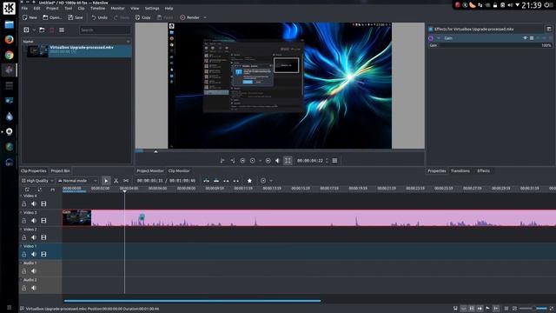Activate the selection arrow tool
Screen dimensions: 556x313
coord(106,181)
